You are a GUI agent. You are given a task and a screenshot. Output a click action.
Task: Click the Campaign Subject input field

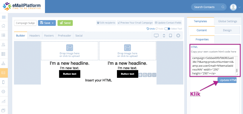pos(25,23)
